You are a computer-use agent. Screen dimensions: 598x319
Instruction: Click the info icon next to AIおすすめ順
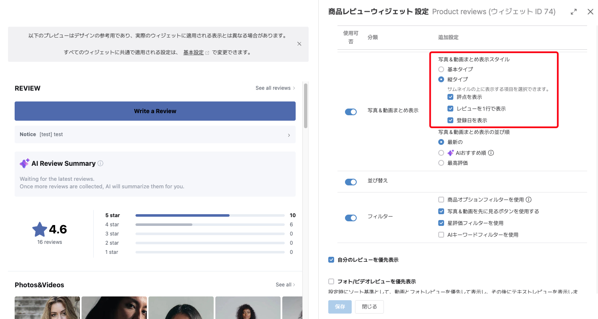[x=491, y=153]
